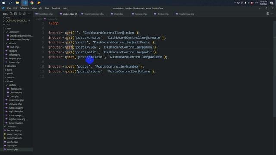The image size is (276, 155).
Task: Click the Refresh Explorer icon
Action: [20, 14]
